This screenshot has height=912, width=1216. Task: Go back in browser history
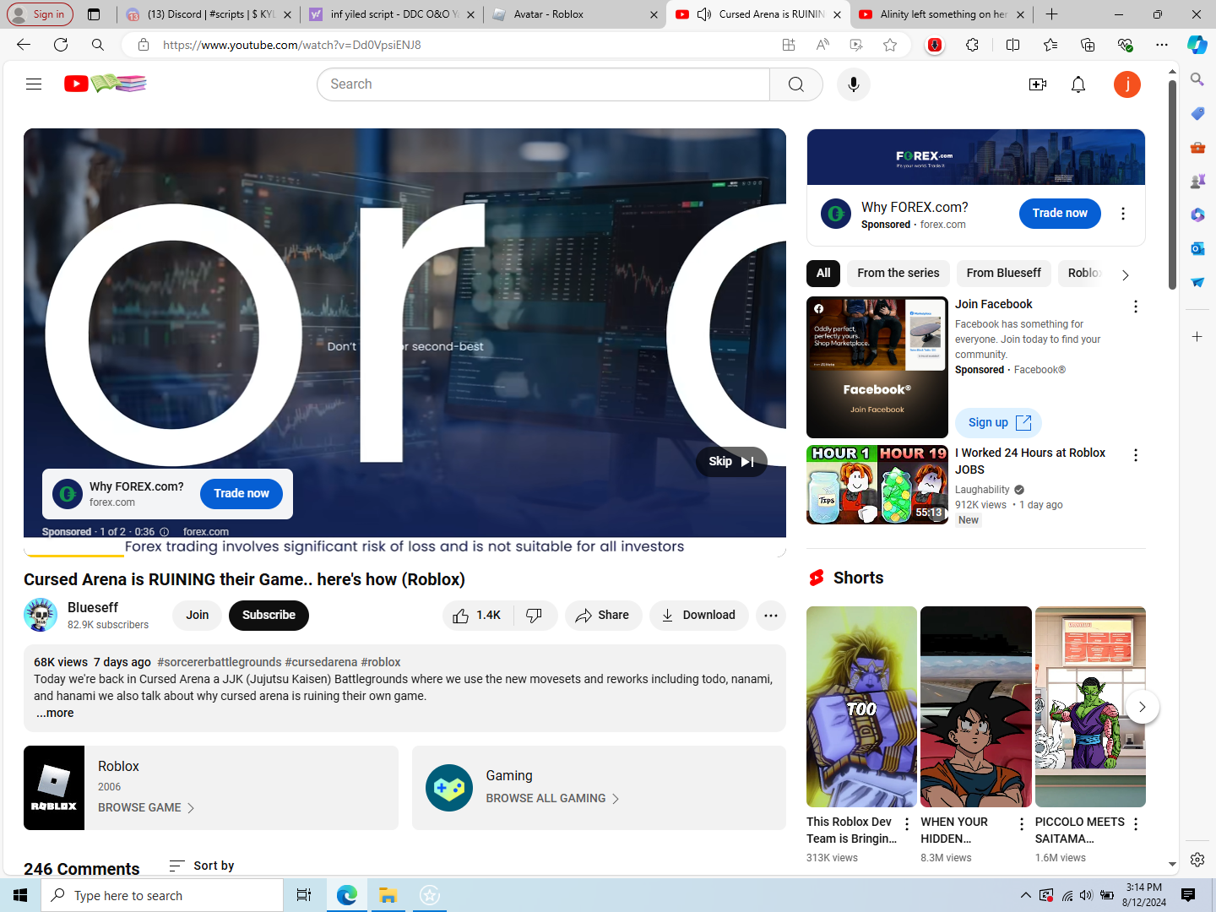pyautogui.click(x=24, y=45)
